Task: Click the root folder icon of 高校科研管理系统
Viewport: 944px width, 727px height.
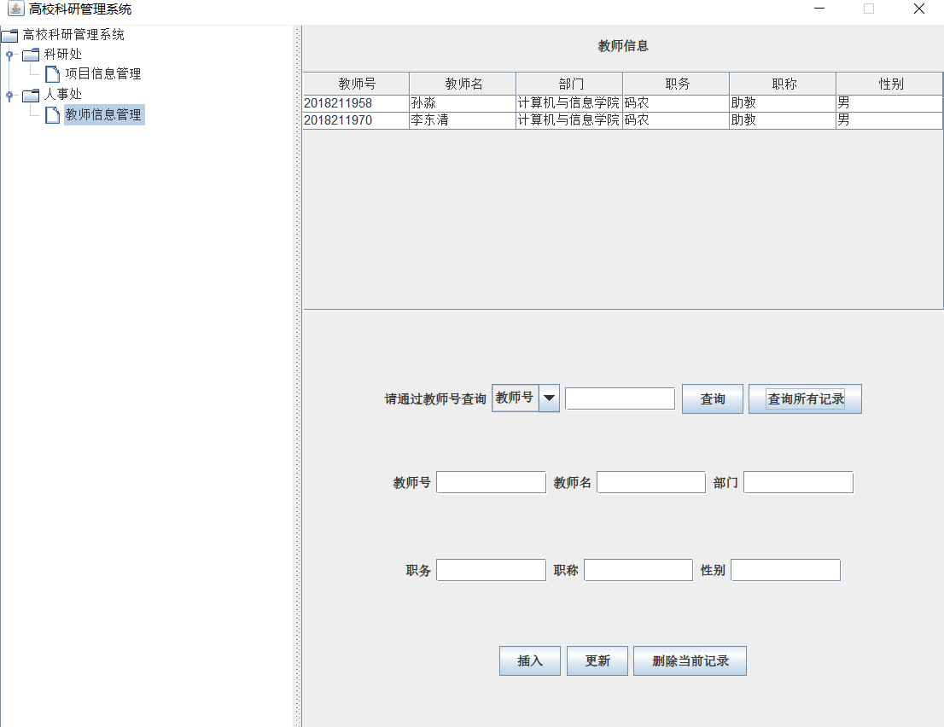Action: (9, 35)
